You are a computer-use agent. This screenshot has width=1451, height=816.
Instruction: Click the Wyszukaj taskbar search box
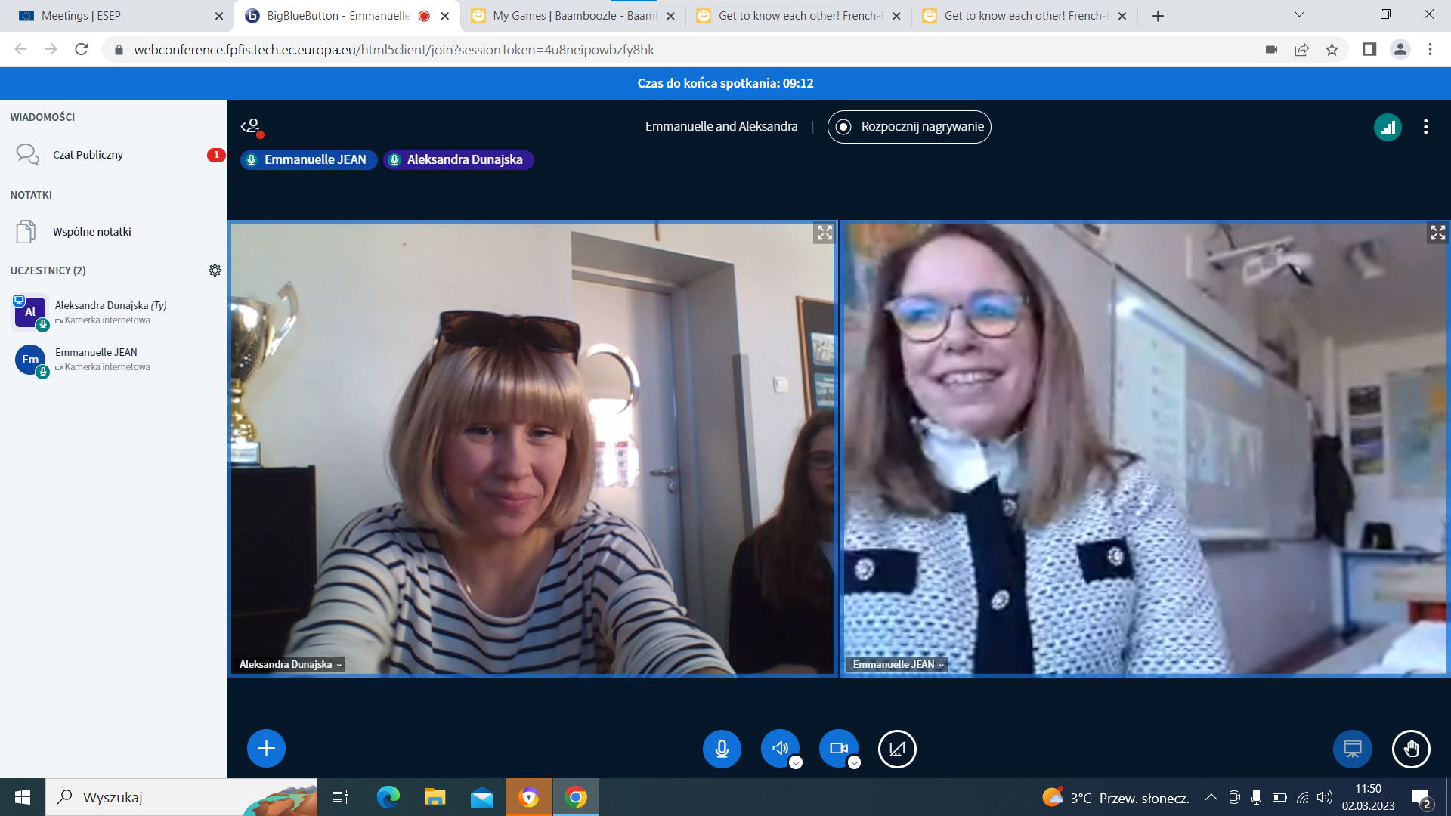[181, 797]
